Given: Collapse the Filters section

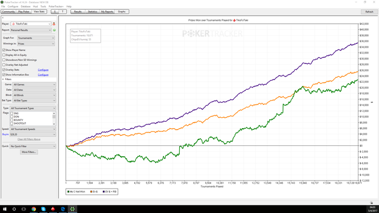Looking at the screenshot, I should pos(3,79).
